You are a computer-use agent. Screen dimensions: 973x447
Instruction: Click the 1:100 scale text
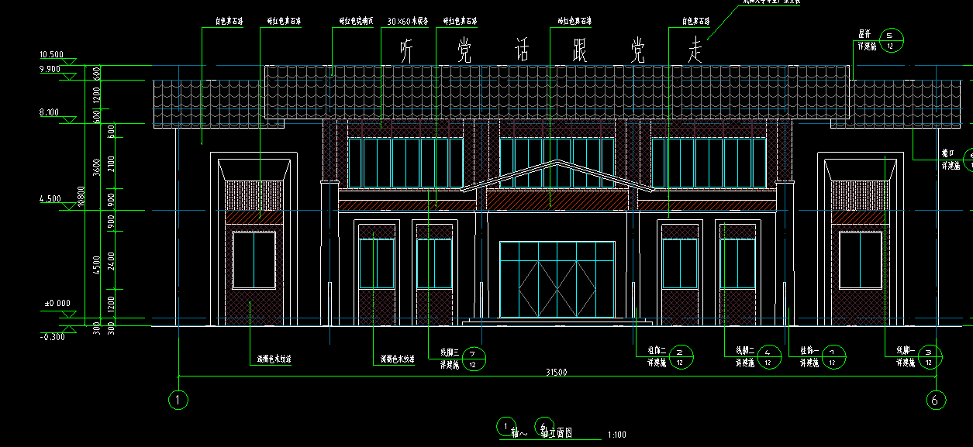617,435
